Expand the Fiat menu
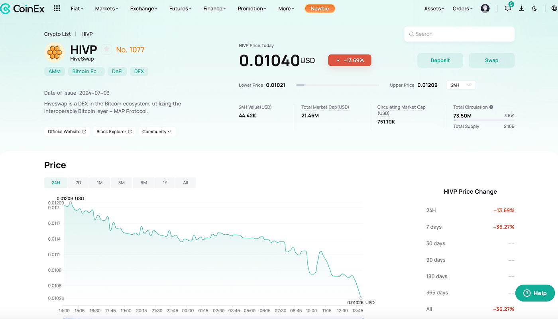The width and height of the screenshot is (558, 319). (77, 8)
